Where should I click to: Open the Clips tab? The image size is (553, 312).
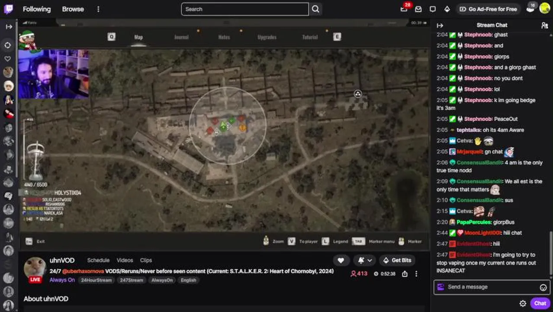pyautogui.click(x=146, y=260)
